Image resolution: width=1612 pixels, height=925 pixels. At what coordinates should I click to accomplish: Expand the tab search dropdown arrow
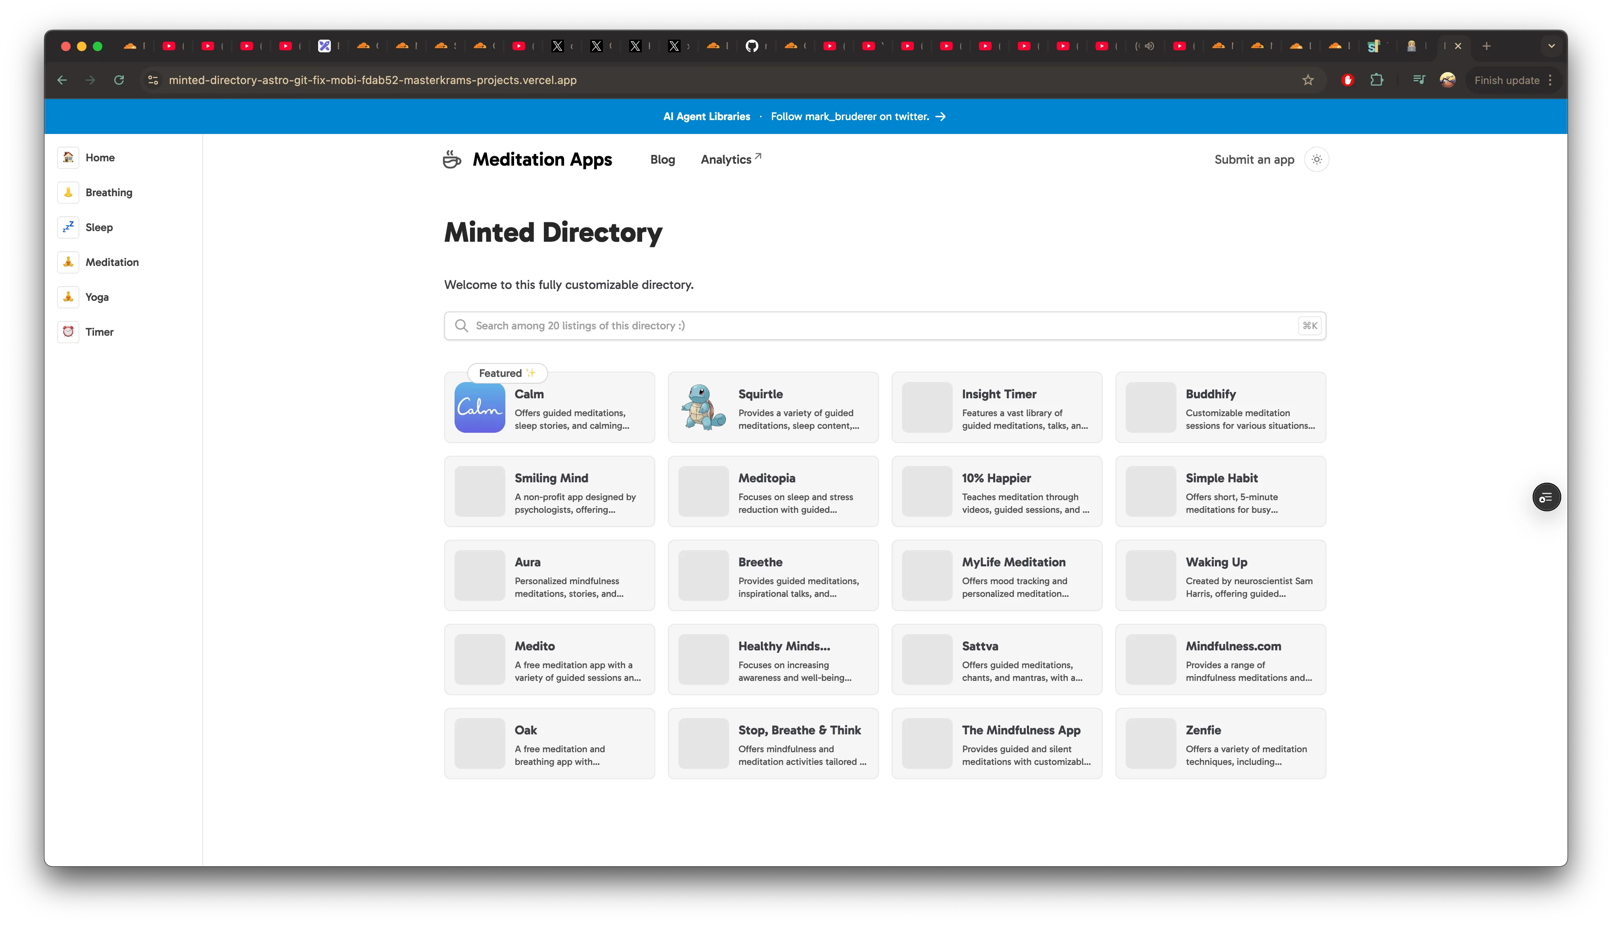pos(1551,46)
